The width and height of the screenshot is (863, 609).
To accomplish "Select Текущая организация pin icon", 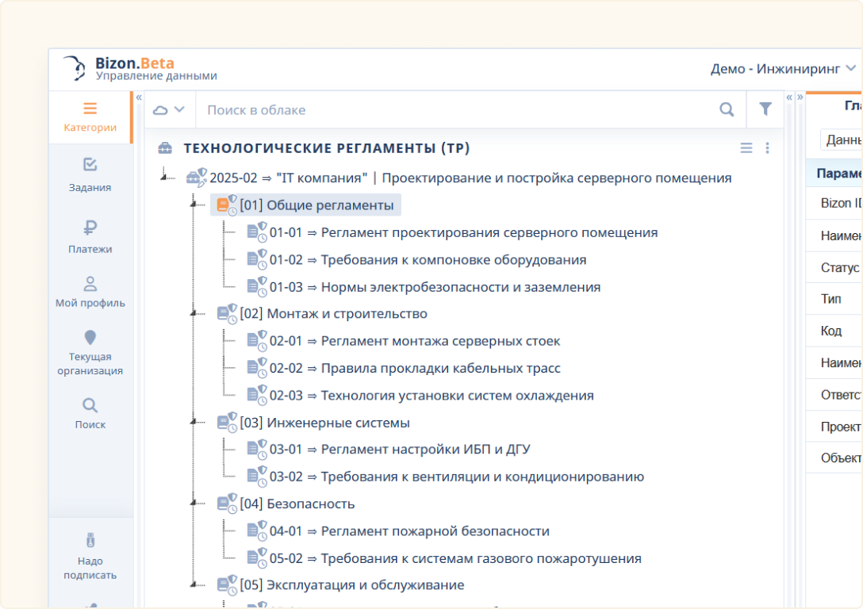I will tap(90, 339).
